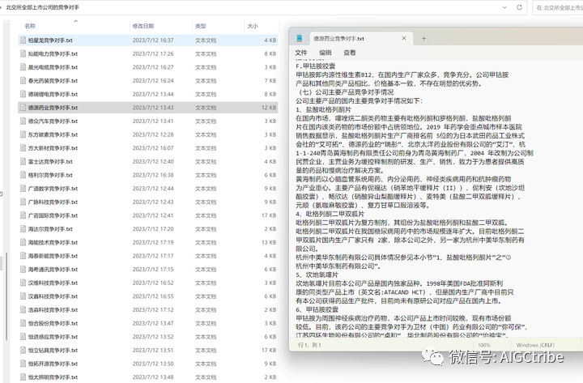
Task: Click the date 2023/7/12 16:27 cell
Action: (153, 67)
